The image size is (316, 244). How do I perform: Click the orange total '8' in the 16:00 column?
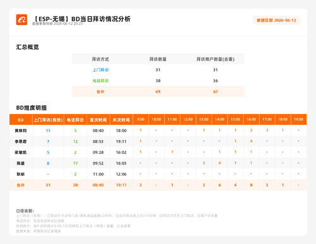(x=251, y=185)
